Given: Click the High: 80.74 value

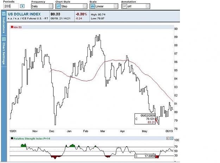Looking at the screenshot, I should pyautogui.click(x=98, y=14).
